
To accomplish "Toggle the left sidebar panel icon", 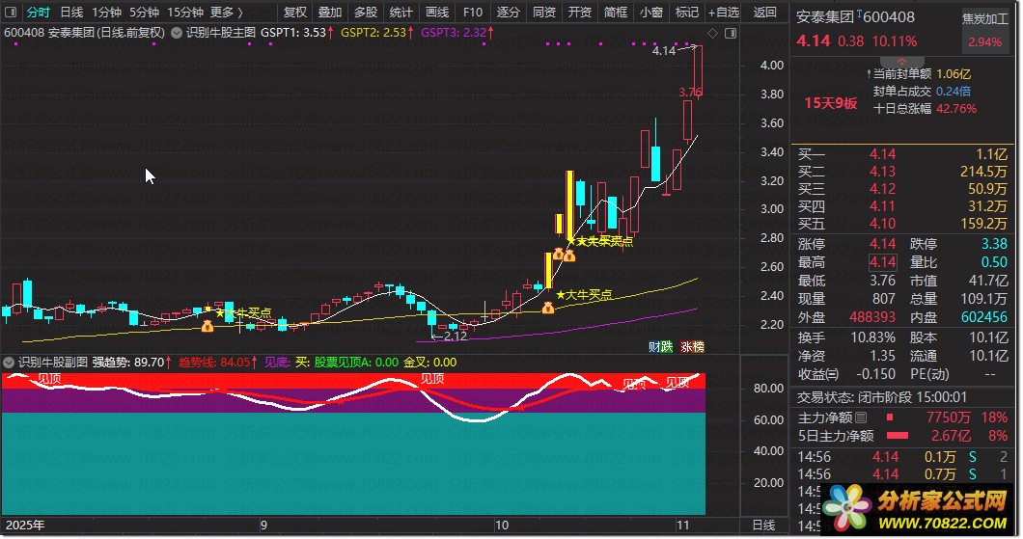I will pyautogui.click(x=10, y=12).
